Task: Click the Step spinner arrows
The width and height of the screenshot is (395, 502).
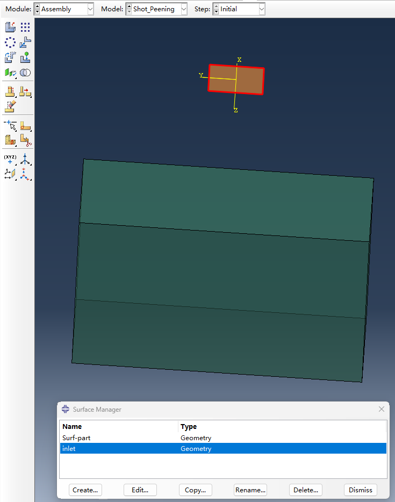Action: [x=217, y=9]
